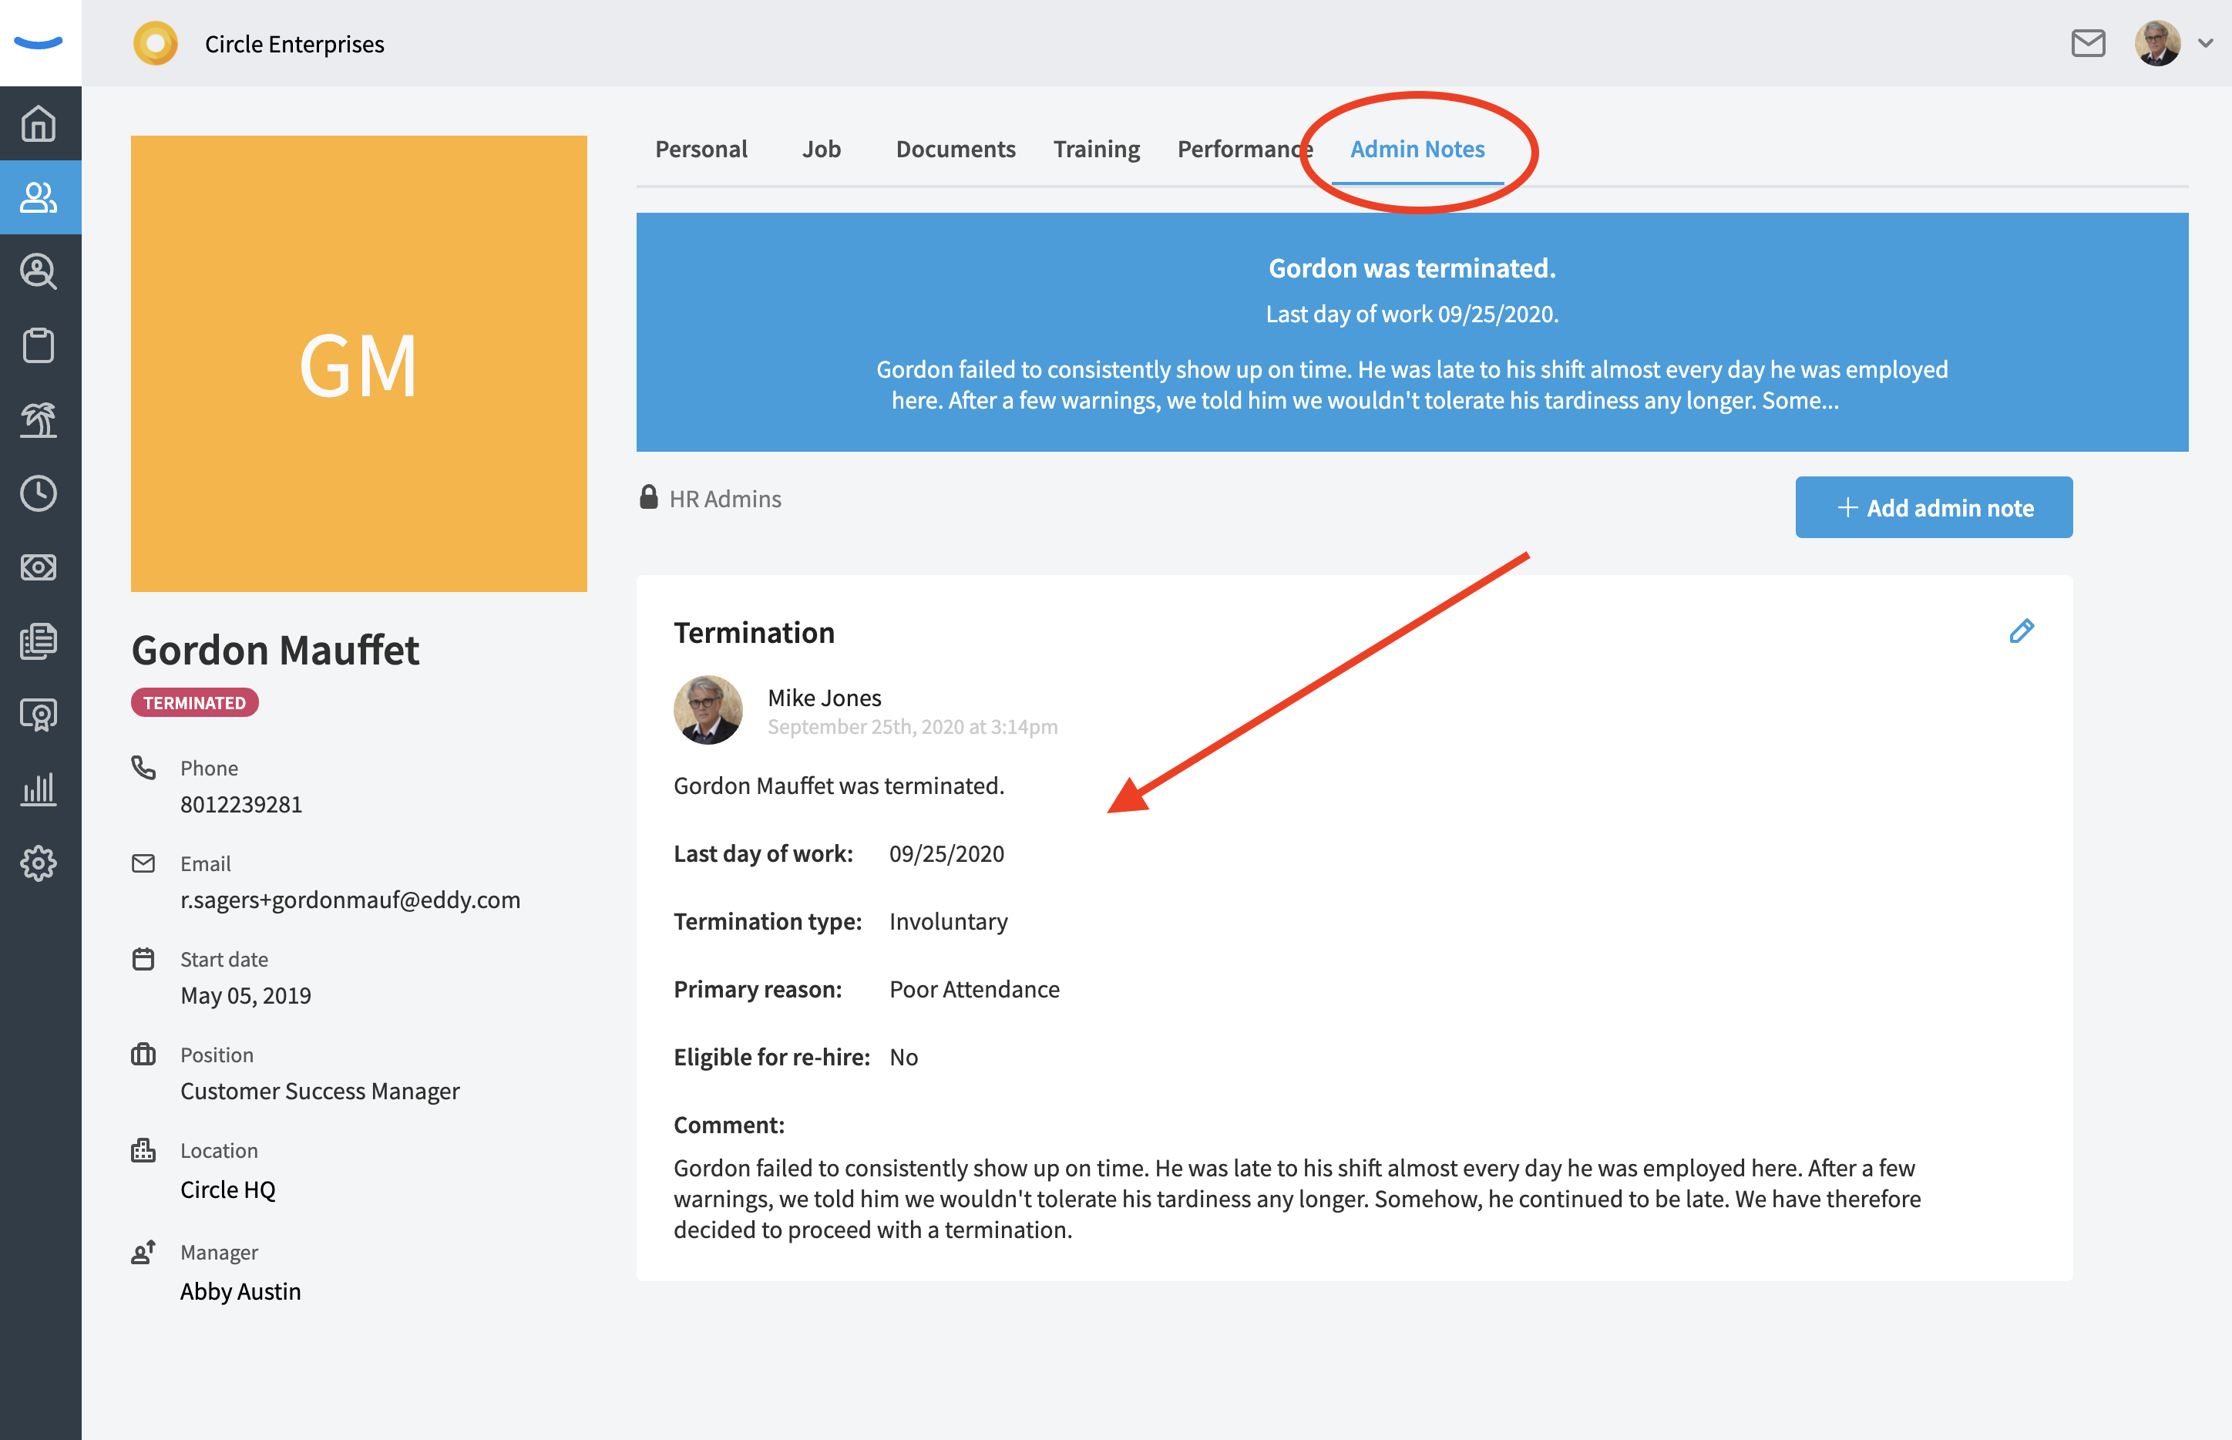Viewport: 2232px width, 1440px height.
Task: Click the user profile avatar top right
Action: click(x=2159, y=44)
